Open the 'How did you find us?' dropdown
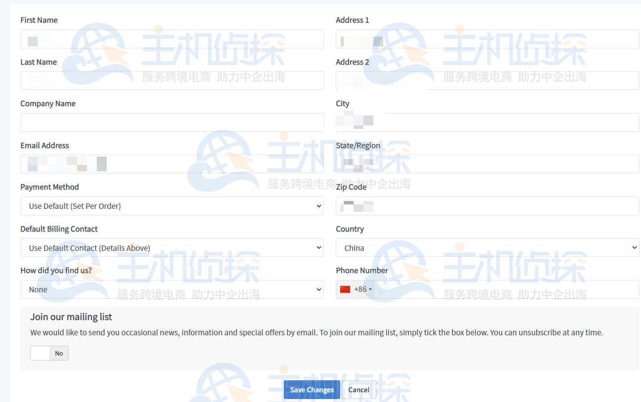Screen dimensions: 641x402 tap(171, 289)
